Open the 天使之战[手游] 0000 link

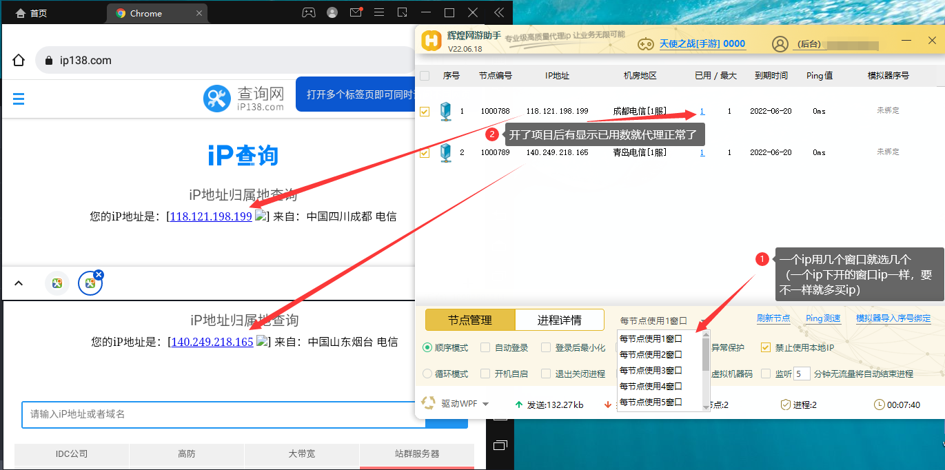[x=702, y=43]
